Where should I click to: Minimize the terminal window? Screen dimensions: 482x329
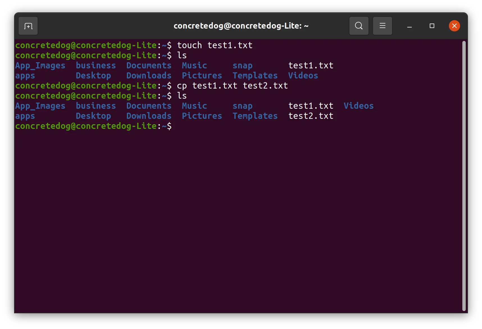[410, 26]
